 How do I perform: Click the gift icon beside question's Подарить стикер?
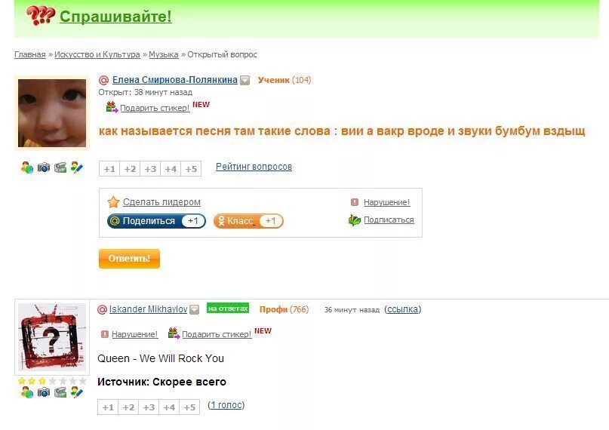coord(112,107)
